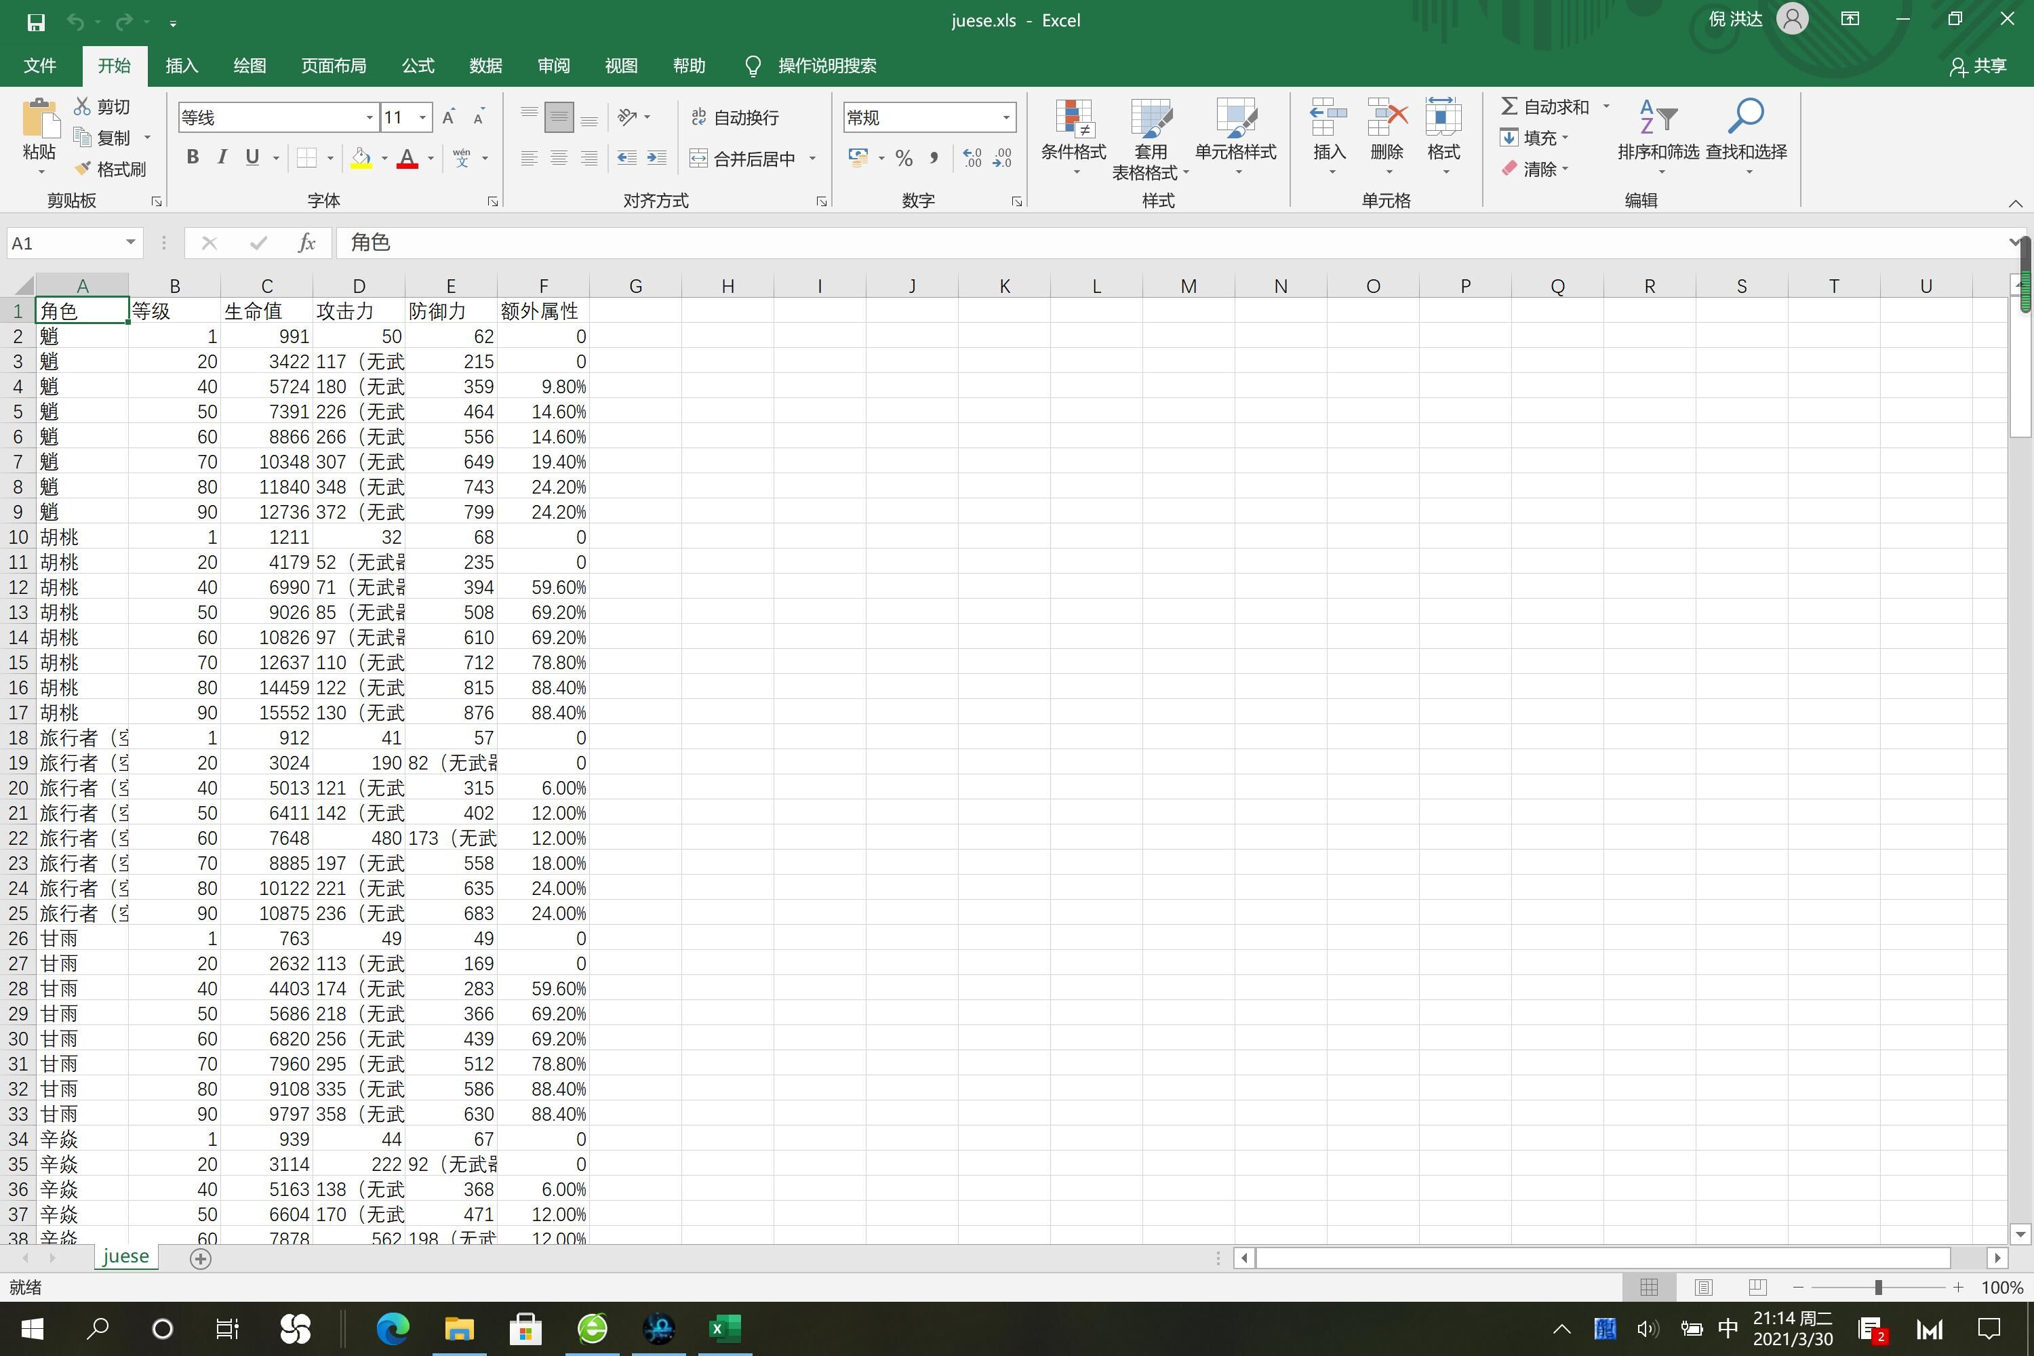Click the AutoSum sigma icon
This screenshot has width=2034, height=1356.
1509,106
